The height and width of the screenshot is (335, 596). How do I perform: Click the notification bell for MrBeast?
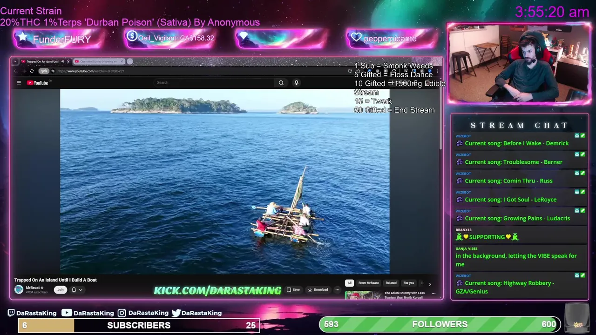74,290
